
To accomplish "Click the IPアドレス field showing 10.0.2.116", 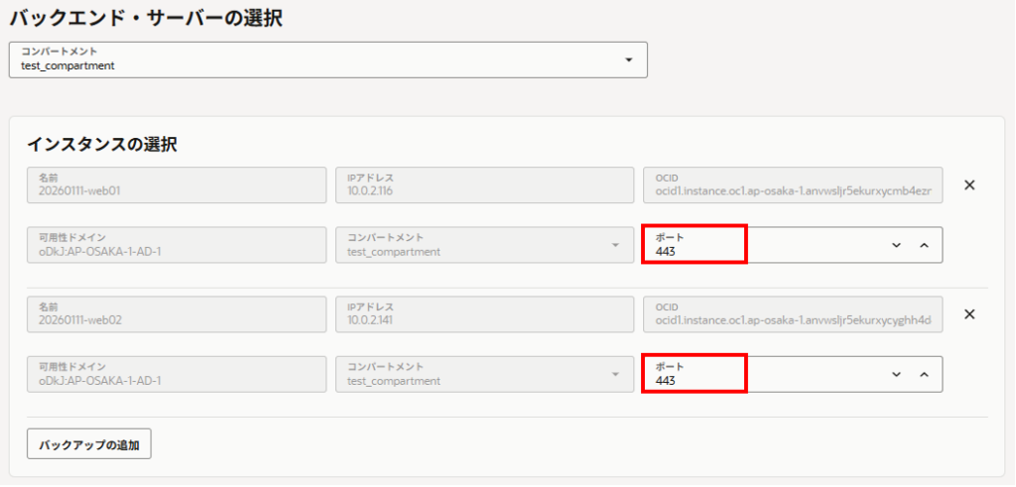I will [484, 184].
